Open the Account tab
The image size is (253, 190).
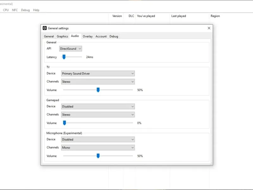tap(101, 36)
